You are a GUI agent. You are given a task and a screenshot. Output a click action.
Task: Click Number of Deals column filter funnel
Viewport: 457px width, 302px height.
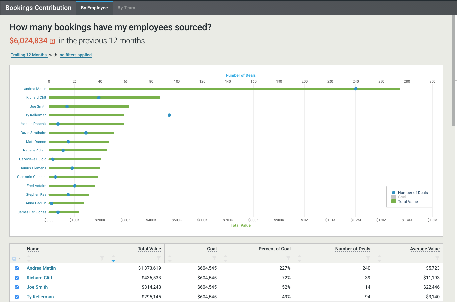coord(368,258)
